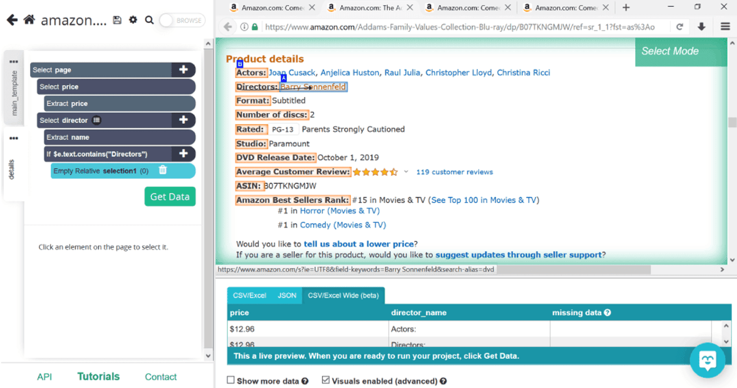Screen dimensions: 737x388
Task: Click the Get Data button
Action: pos(170,196)
